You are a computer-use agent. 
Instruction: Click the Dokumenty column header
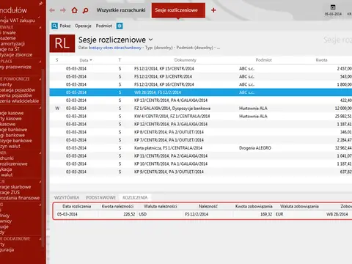point(185,60)
